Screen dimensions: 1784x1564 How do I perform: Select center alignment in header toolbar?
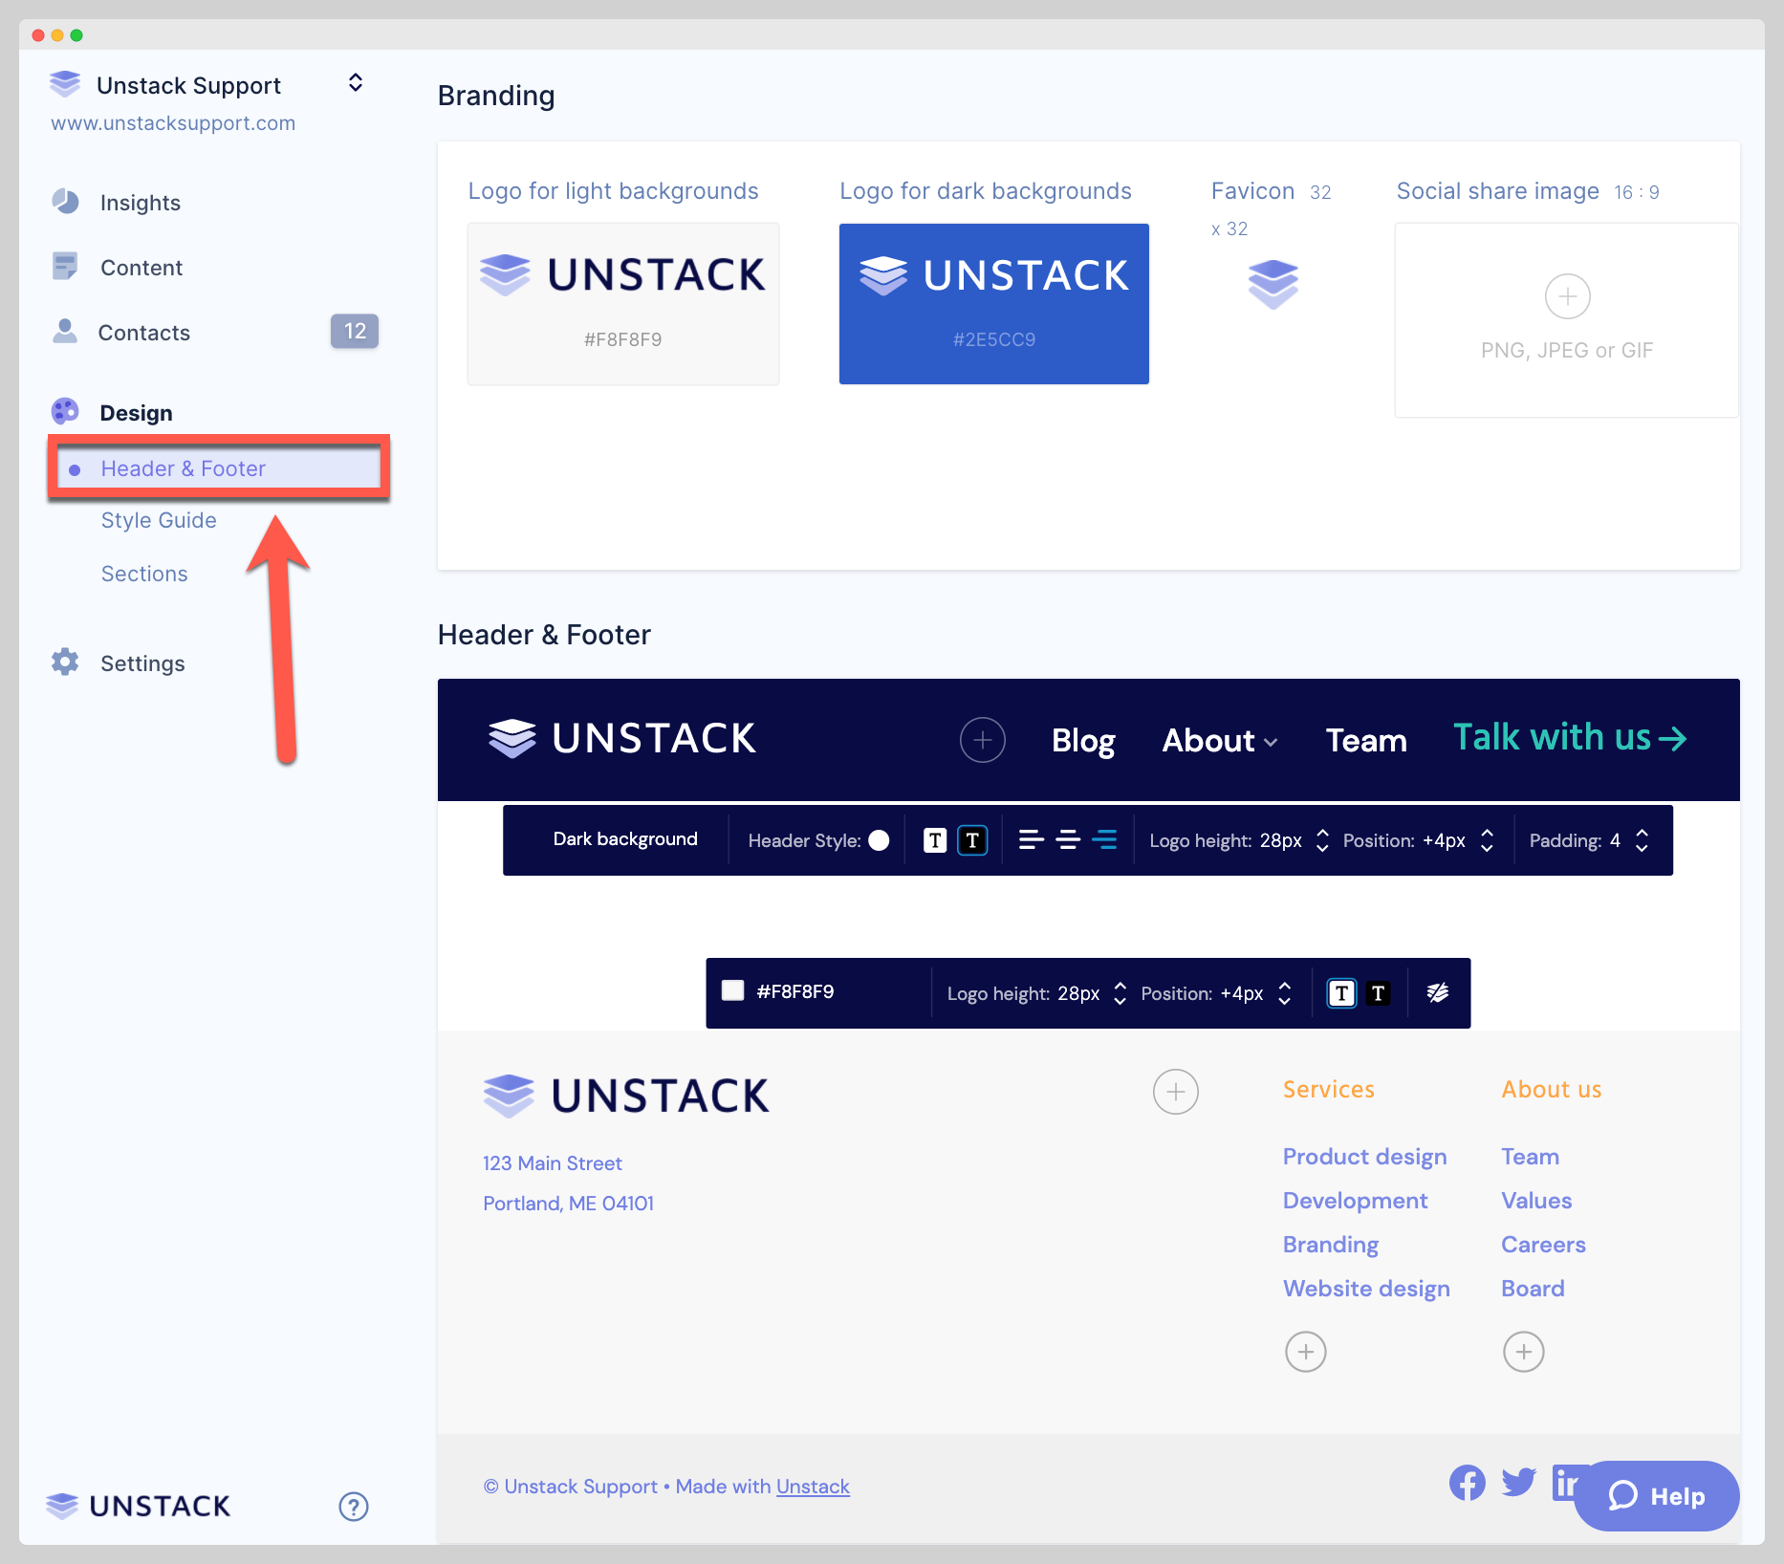coord(1068,840)
